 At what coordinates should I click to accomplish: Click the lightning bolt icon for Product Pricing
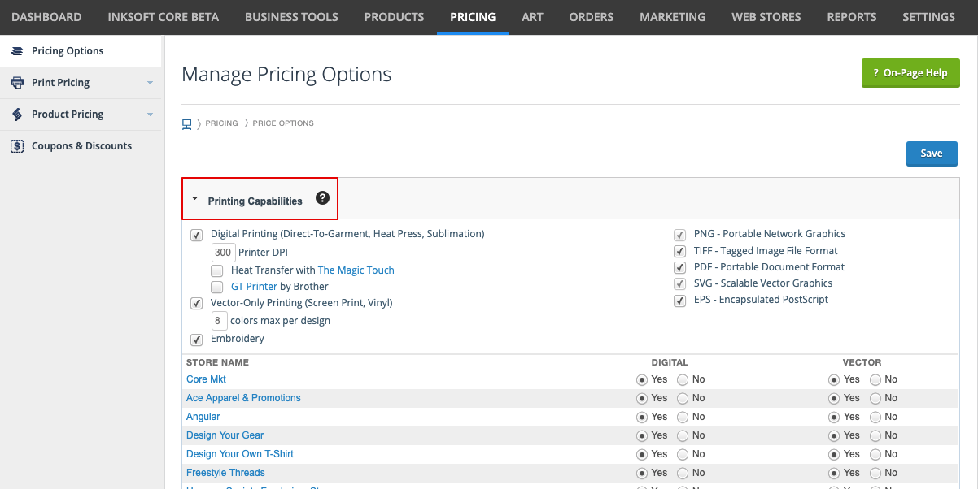tap(15, 114)
